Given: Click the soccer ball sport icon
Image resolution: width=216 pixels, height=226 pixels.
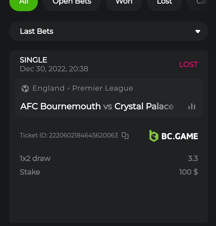Looking at the screenshot, I should coord(25,89).
